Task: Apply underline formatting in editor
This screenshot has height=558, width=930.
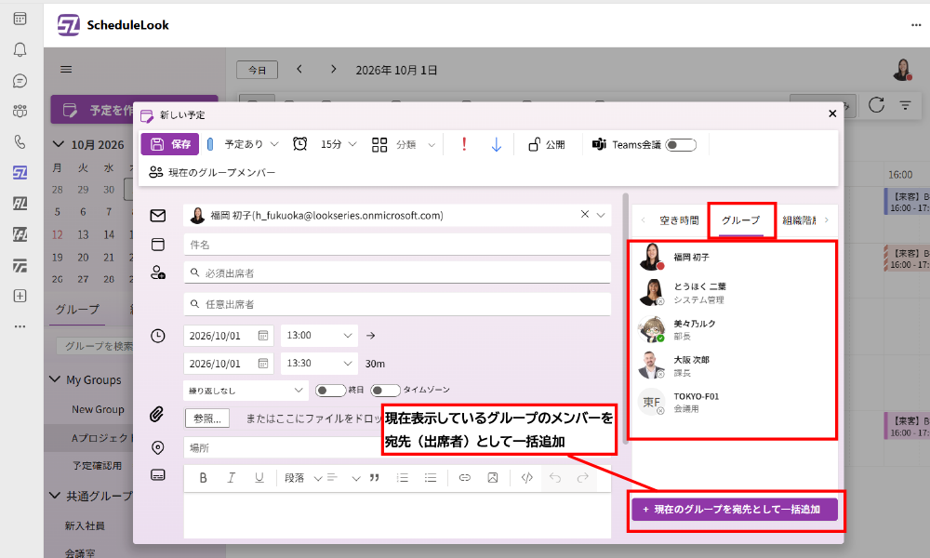Action: [x=259, y=478]
